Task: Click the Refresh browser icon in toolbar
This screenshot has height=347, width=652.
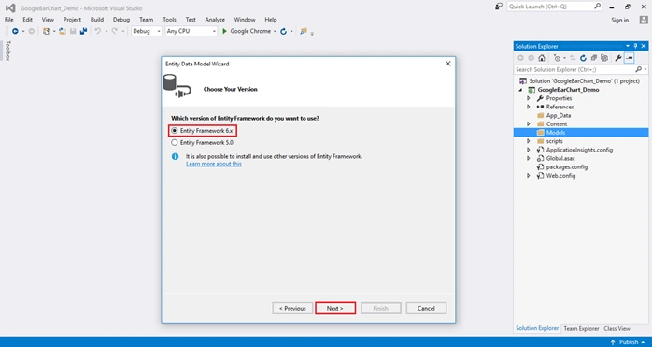Action: (284, 31)
